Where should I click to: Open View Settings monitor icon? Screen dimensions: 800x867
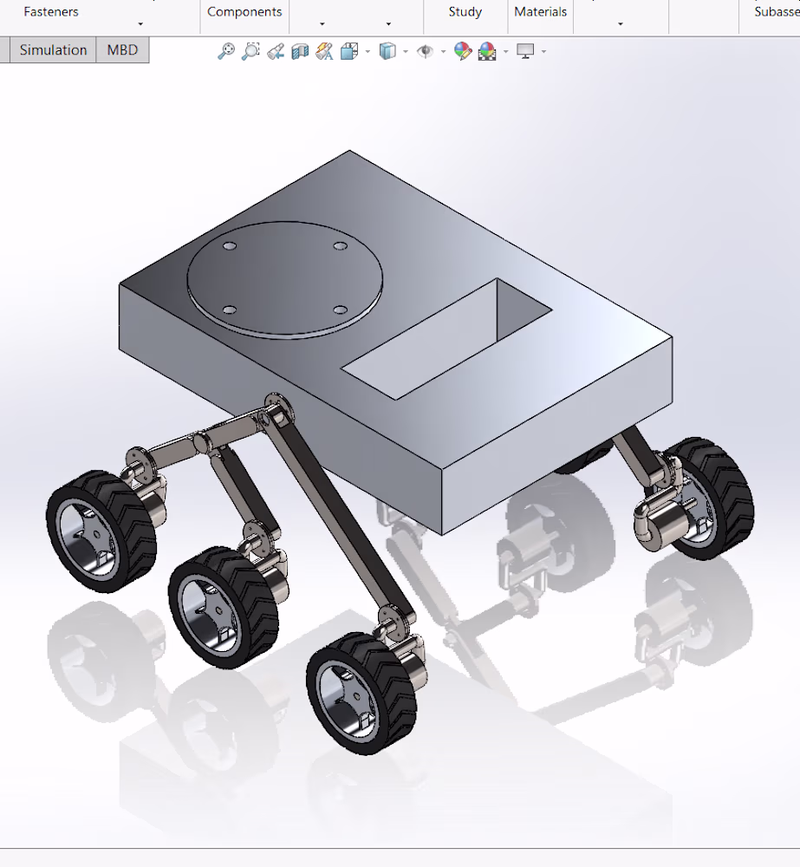525,51
